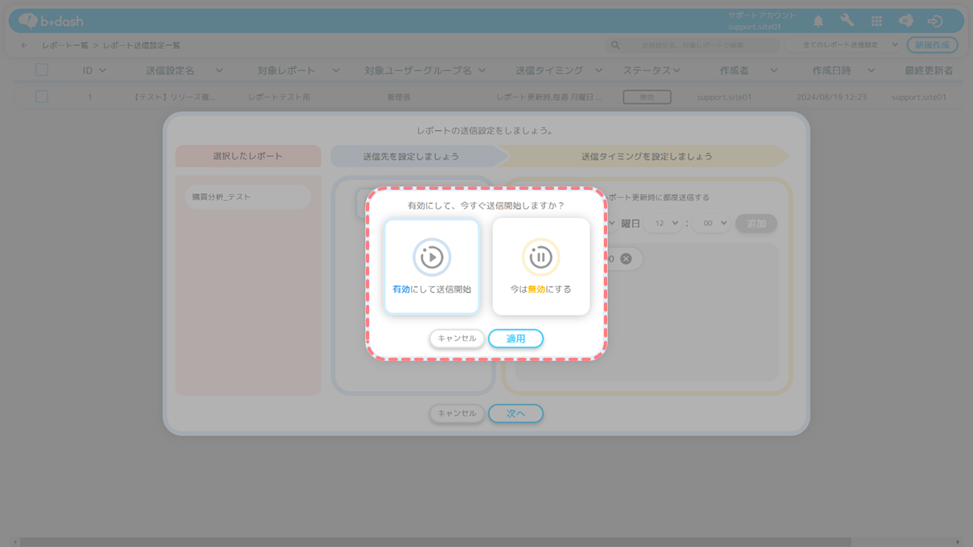The height and width of the screenshot is (547, 973).
Task: Click 次へ in the report settings wizard
Action: (x=515, y=413)
